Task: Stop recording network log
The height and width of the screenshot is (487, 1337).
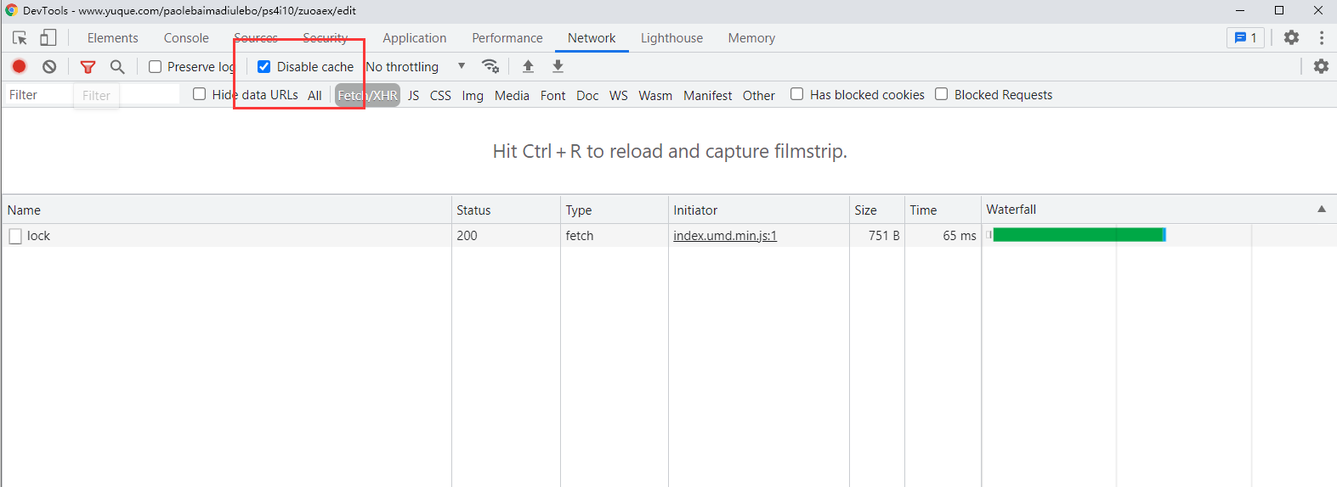Action: point(19,66)
